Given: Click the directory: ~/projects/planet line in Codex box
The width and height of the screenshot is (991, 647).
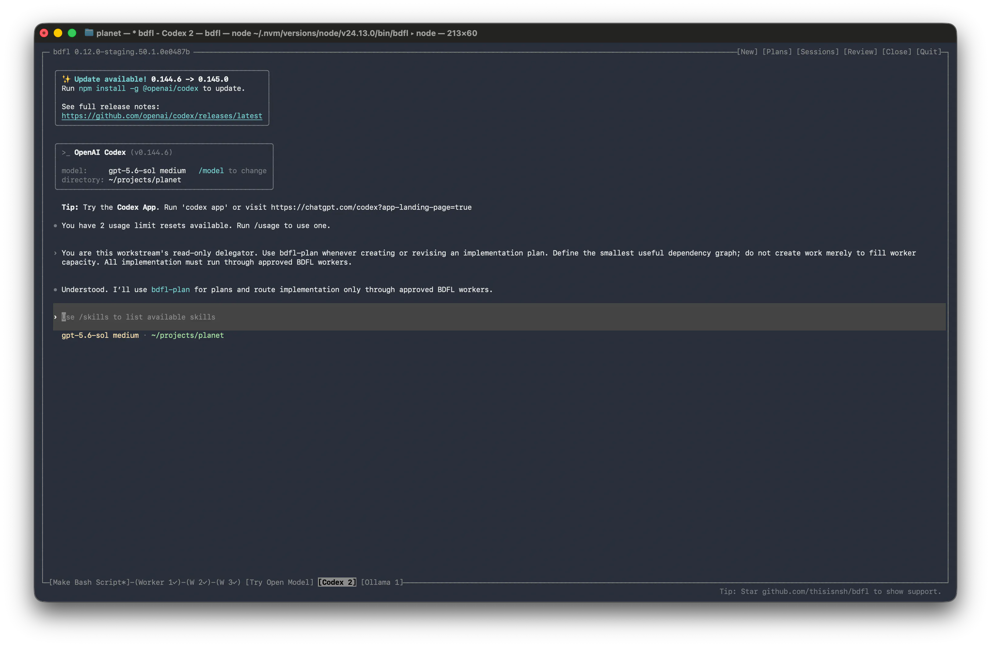Looking at the screenshot, I should pos(121,180).
